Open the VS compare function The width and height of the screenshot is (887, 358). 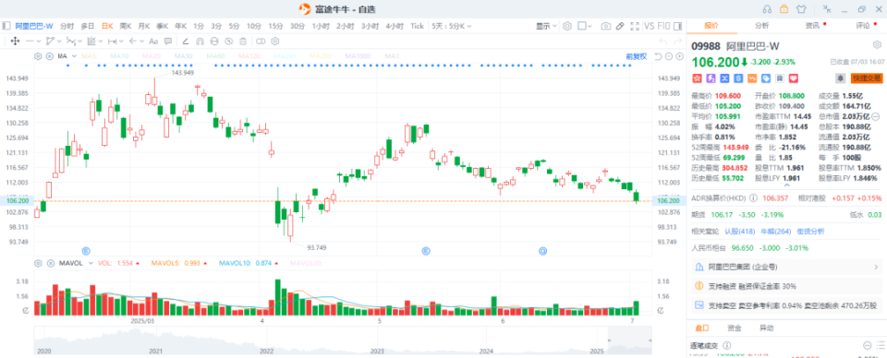(649, 26)
